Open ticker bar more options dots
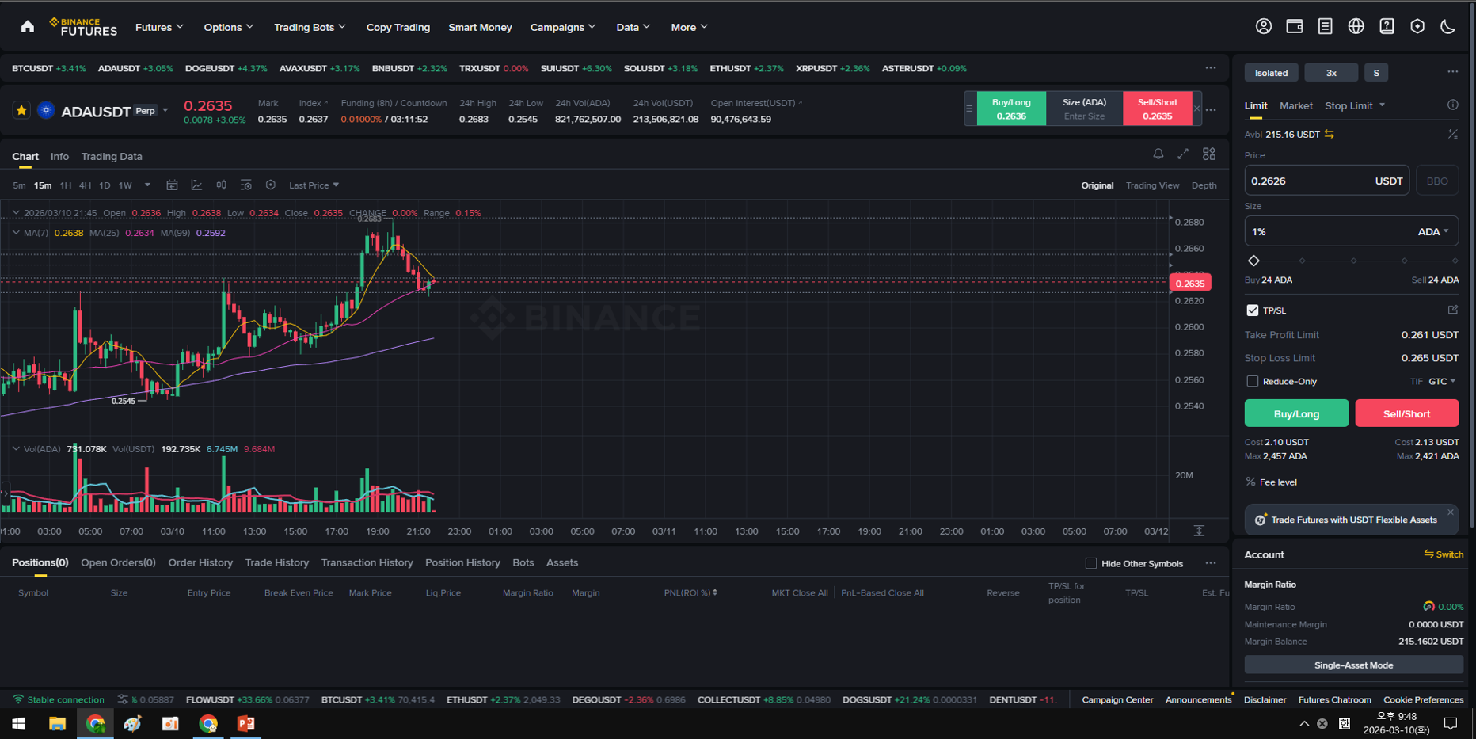 point(1211,68)
